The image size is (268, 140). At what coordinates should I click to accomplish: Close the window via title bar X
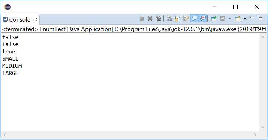pyautogui.click(x=257, y=7)
